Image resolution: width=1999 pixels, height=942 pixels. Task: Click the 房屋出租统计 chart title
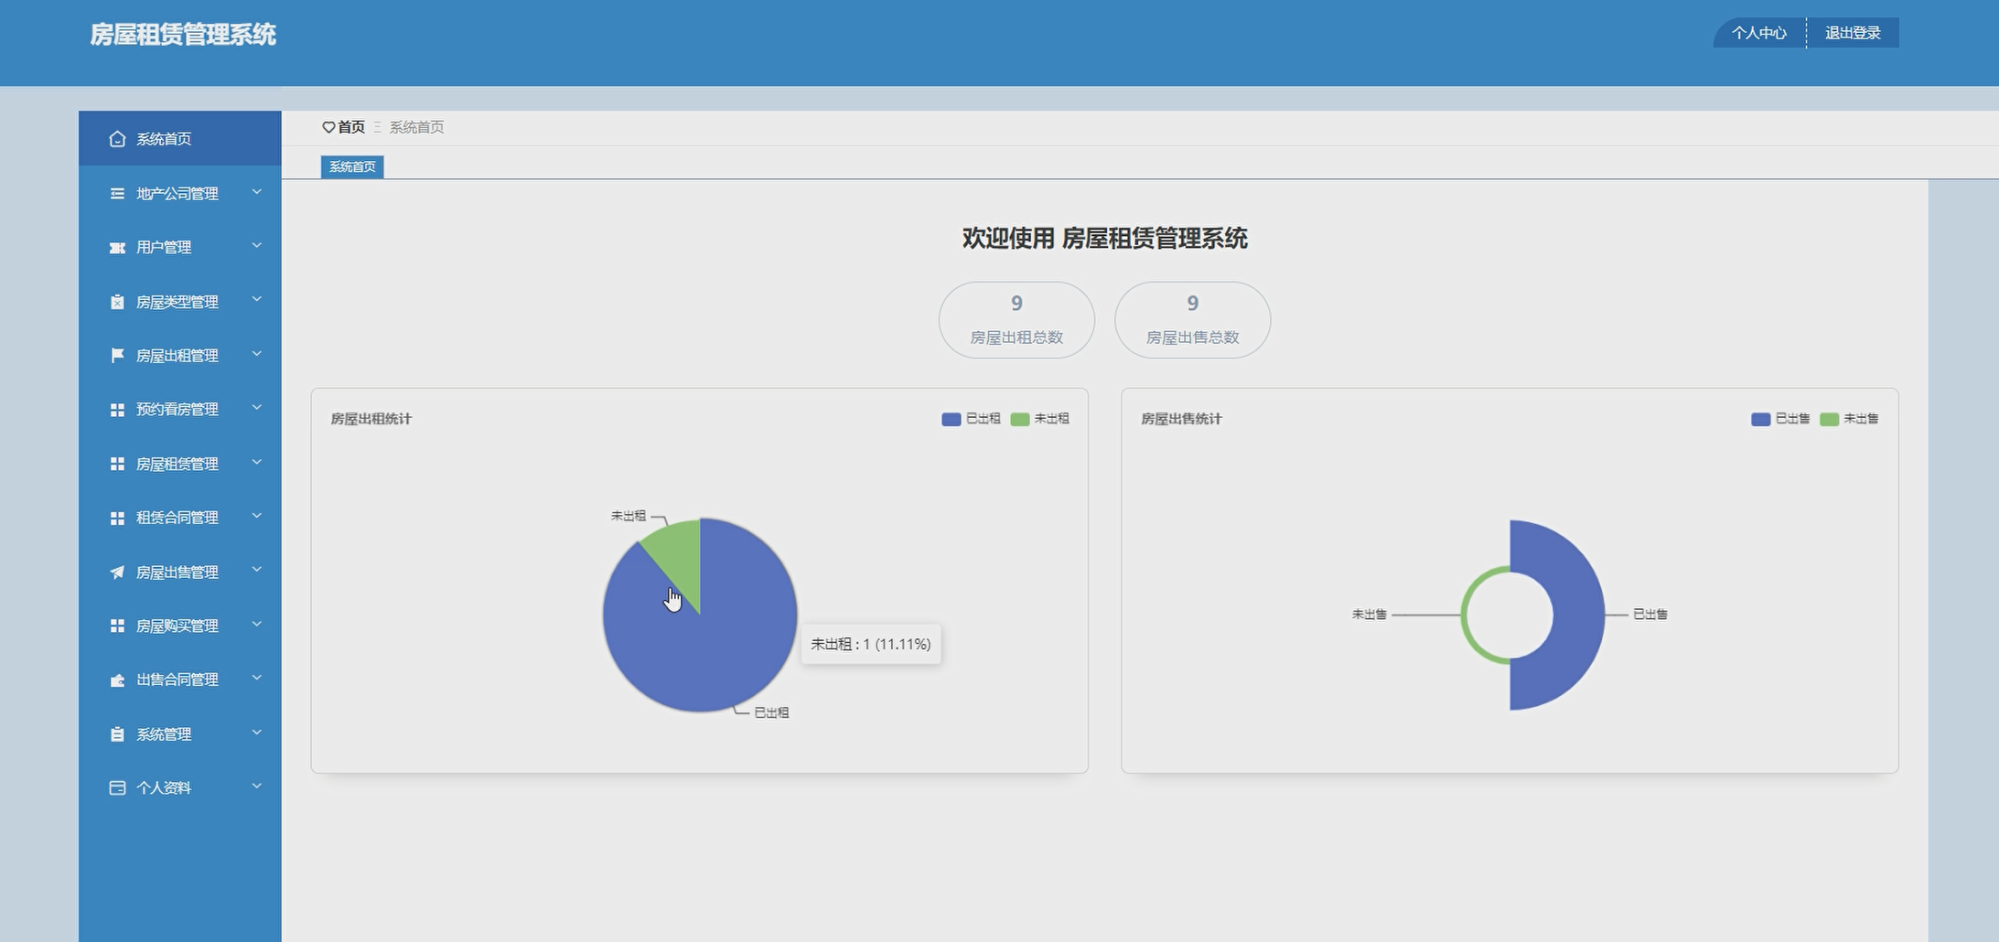(371, 419)
